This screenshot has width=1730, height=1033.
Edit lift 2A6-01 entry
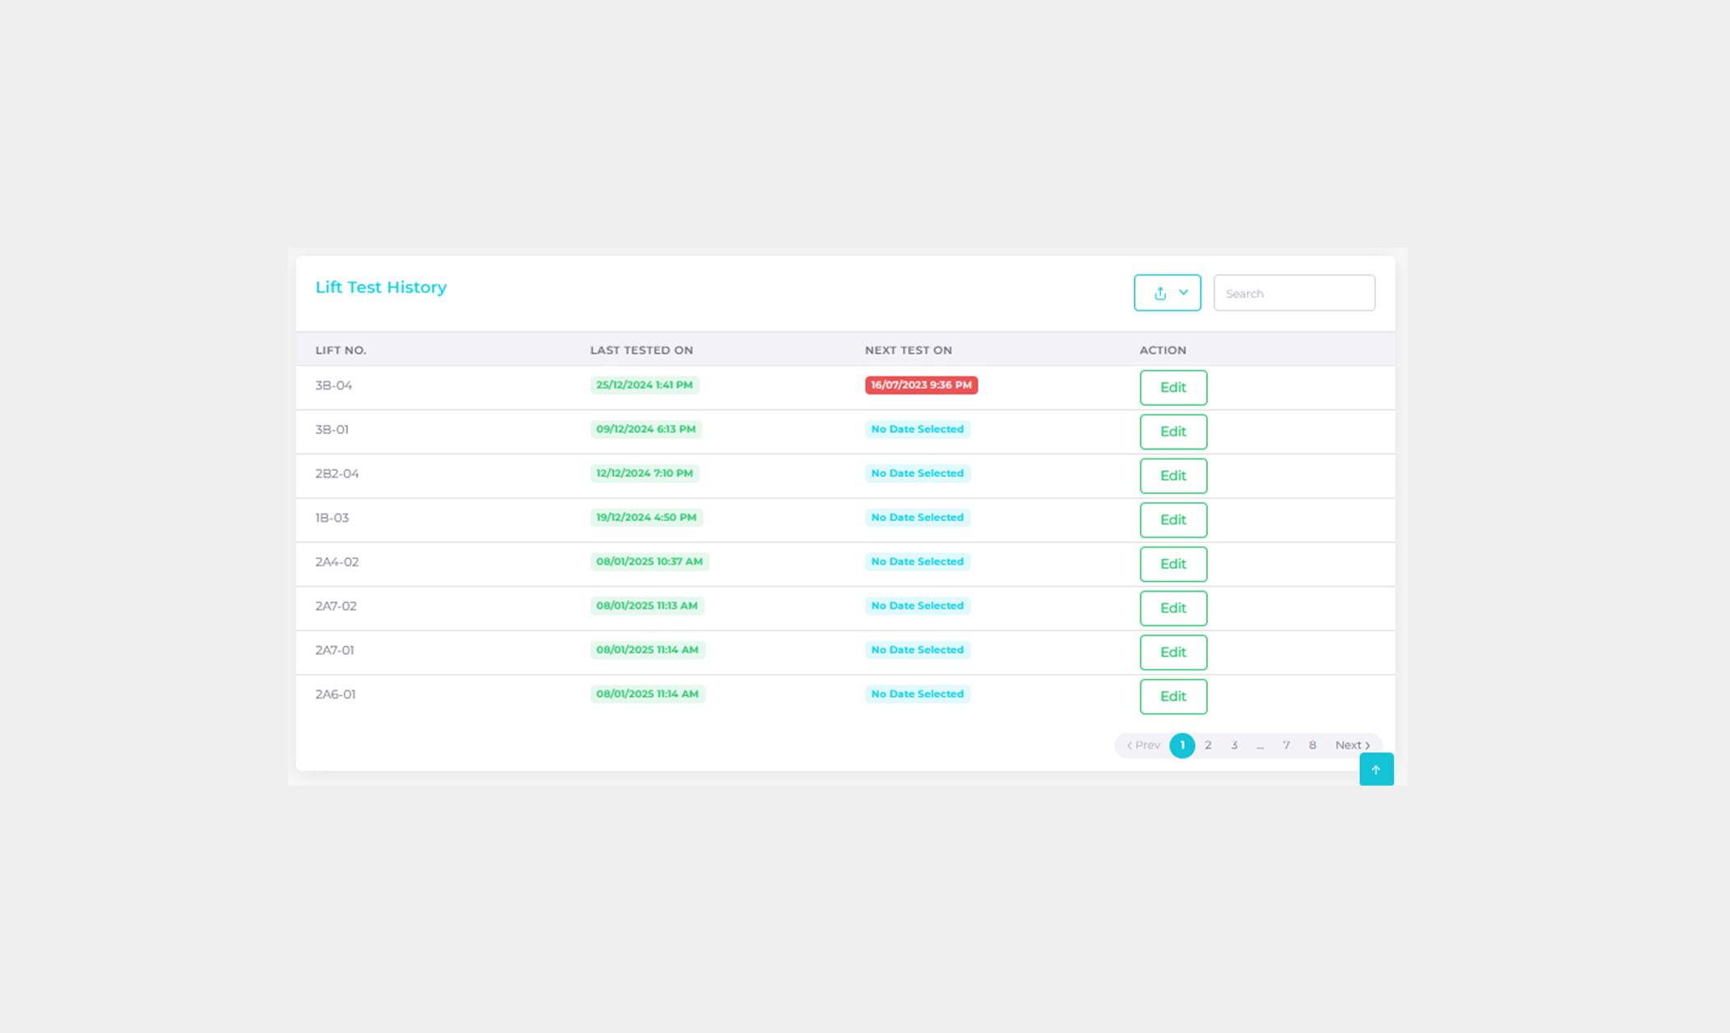tap(1173, 696)
